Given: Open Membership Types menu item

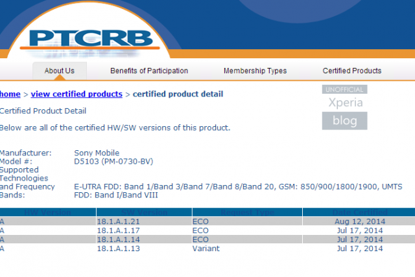Looking at the screenshot, I should click(255, 71).
